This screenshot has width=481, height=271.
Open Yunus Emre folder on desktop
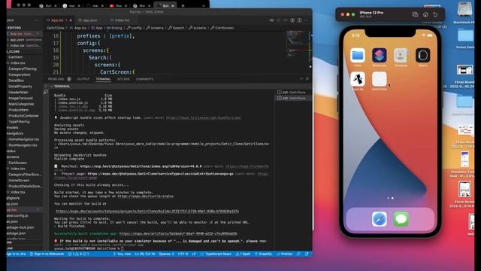pyautogui.click(x=465, y=36)
